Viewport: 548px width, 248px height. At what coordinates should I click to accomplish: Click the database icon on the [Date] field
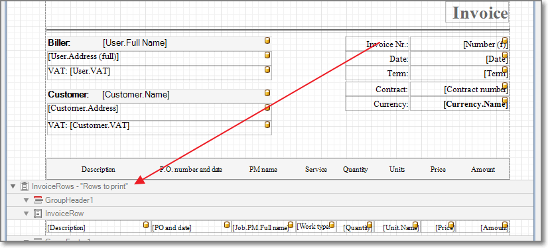(505, 55)
